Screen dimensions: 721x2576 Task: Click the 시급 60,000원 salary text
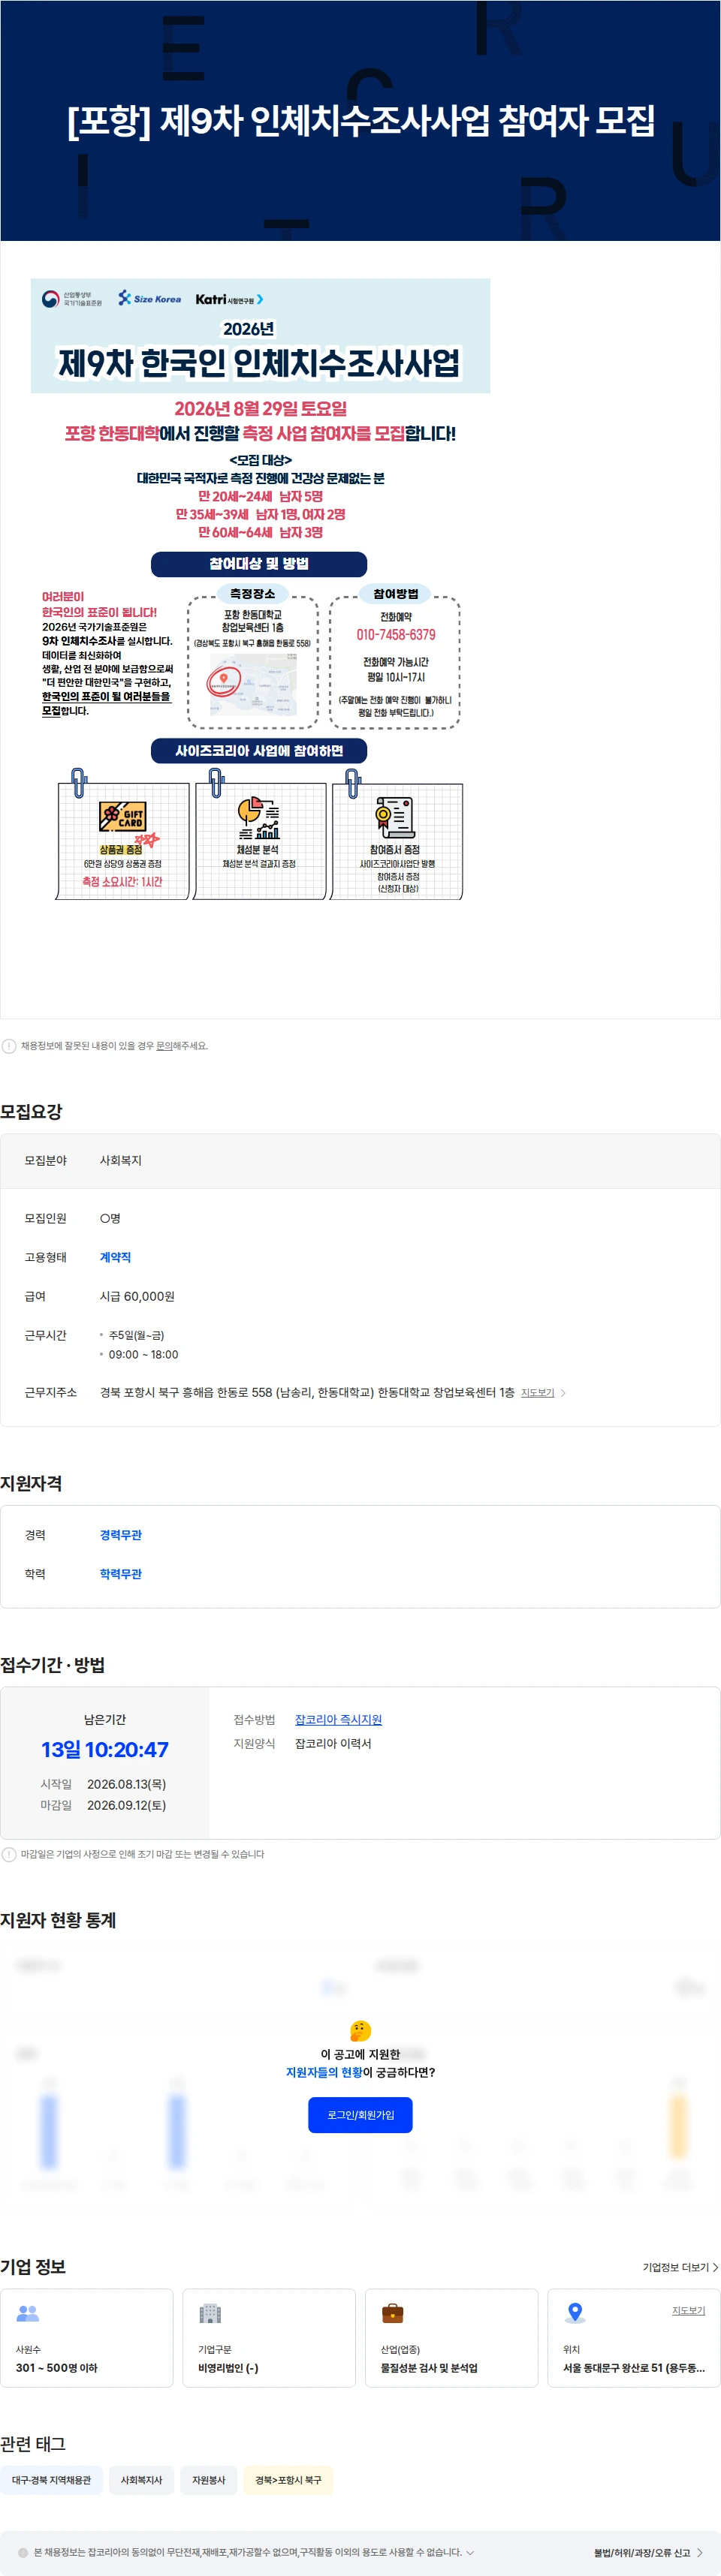[137, 1296]
